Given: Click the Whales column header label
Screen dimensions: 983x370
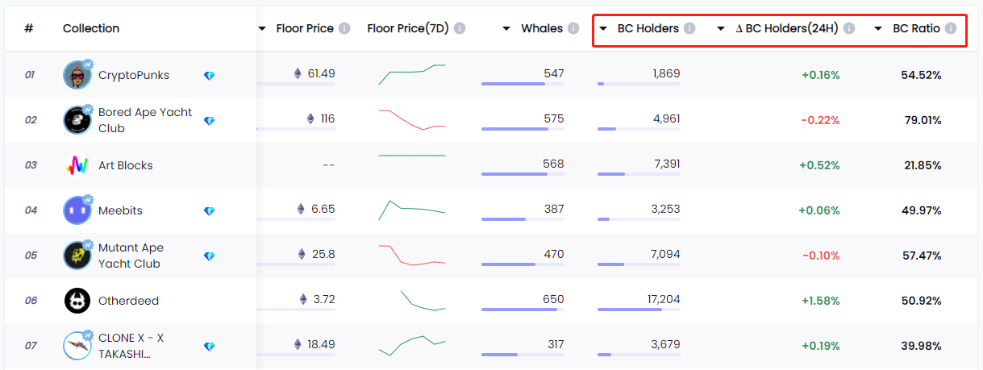Looking at the screenshot, I should (x=542, y=28).
